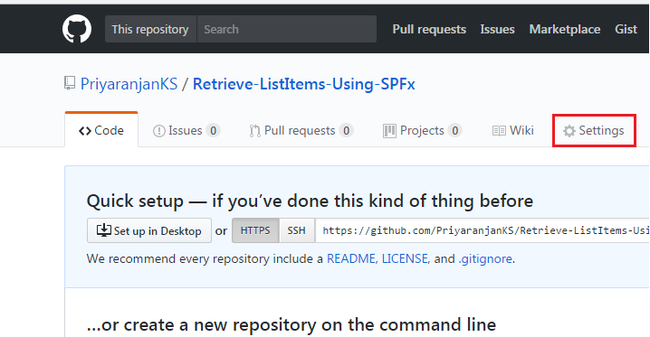Toggle the This repository search scope
Image resolution: width=650 pixels, height=337 pixels.
150,29
